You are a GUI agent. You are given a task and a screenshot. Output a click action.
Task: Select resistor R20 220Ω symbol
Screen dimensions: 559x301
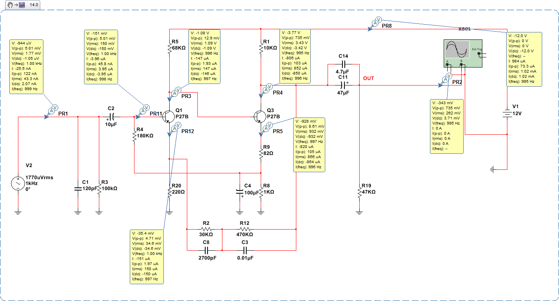click(x=169, y=192)
